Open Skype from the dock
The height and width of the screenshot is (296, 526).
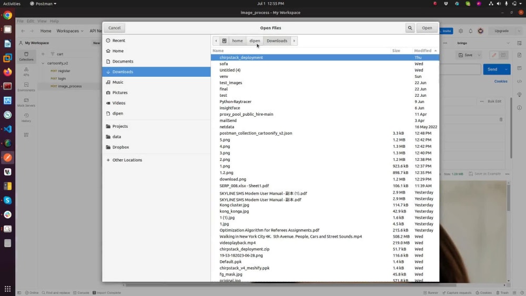tap(7, 200)
